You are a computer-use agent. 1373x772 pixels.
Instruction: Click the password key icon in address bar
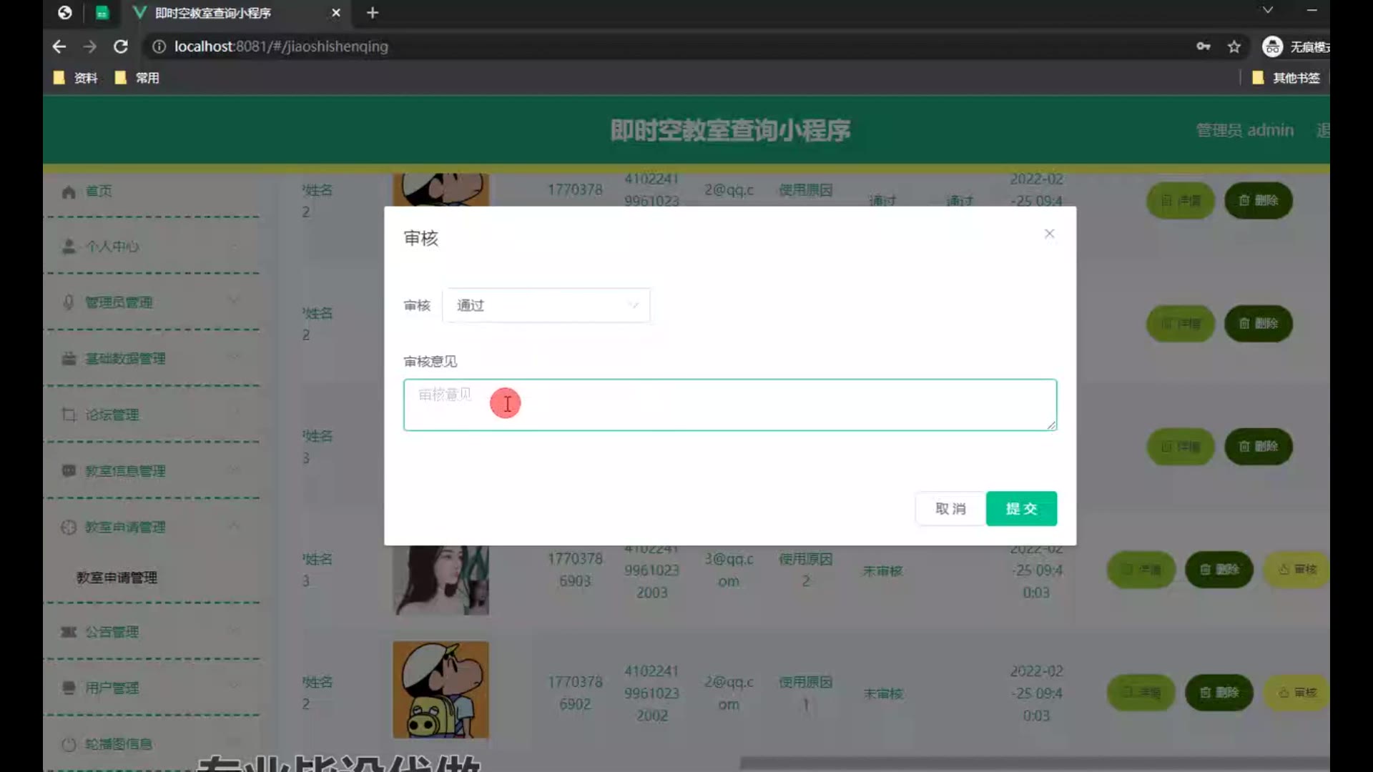[1204, 46]
